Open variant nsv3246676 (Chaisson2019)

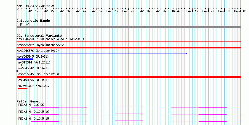click(38, 51)
